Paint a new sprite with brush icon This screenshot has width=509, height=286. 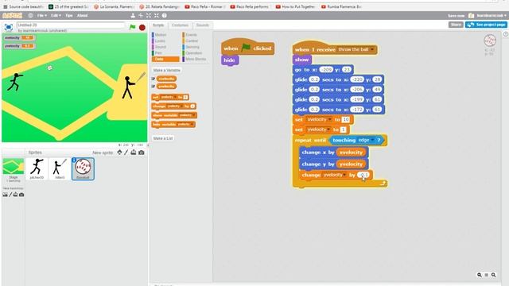[126, 153]
